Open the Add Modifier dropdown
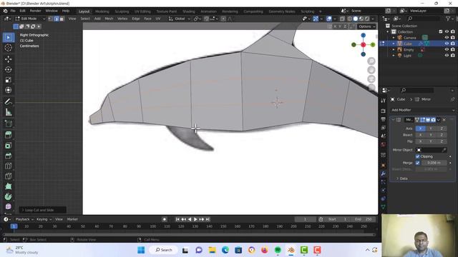The width and height of the screenshot is (458, 257). [423, 110]
